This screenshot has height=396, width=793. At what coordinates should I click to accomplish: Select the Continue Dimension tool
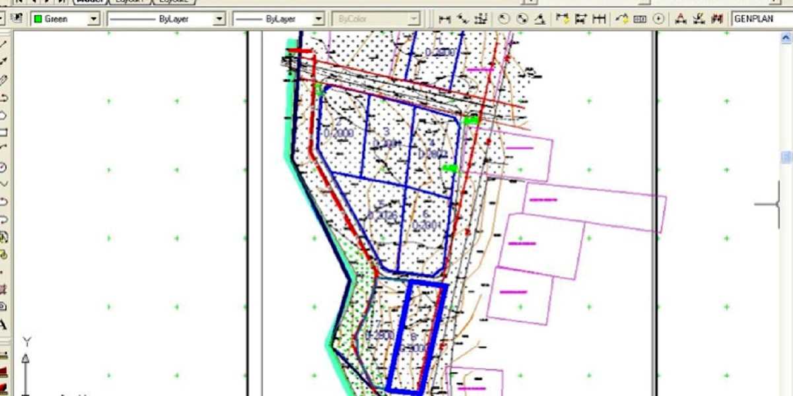(600, 19)
